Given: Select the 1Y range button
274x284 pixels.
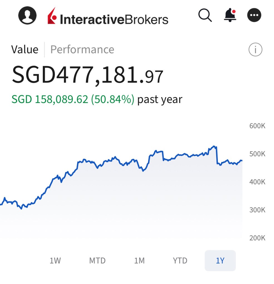Looking at the screenshot, I should point(220,261).
